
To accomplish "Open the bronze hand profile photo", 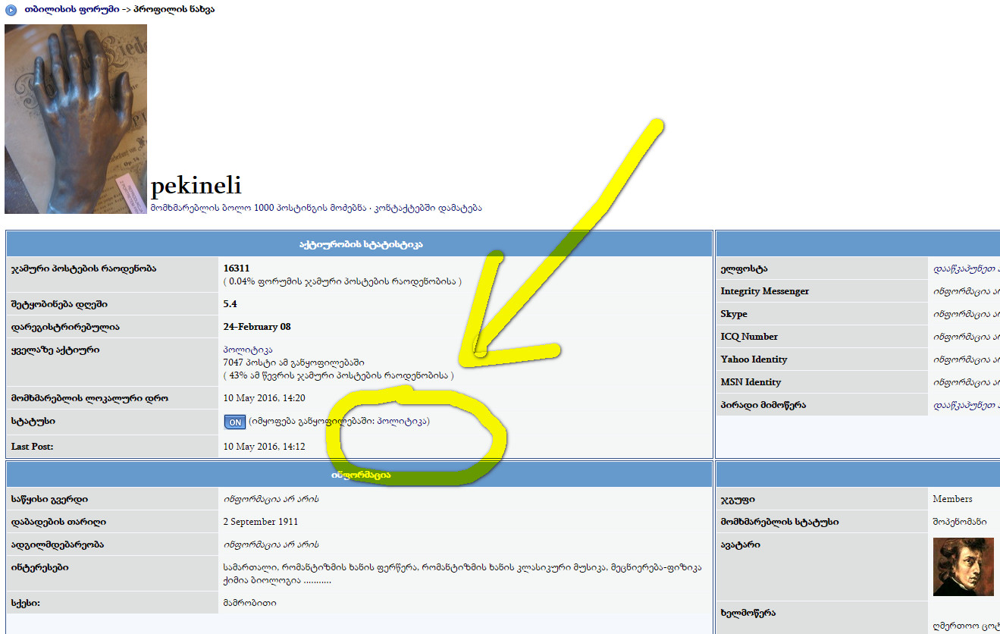I will click(x=76, y=119).
